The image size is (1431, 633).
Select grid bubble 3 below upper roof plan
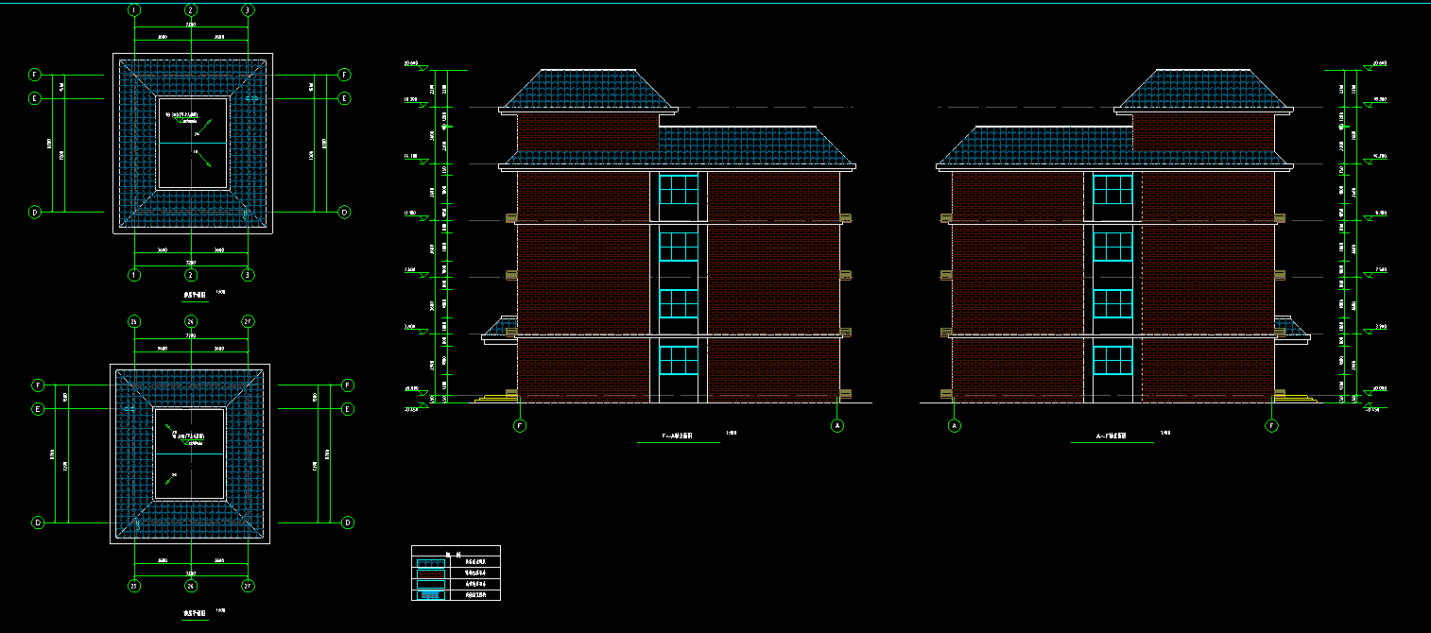[248, 275]
